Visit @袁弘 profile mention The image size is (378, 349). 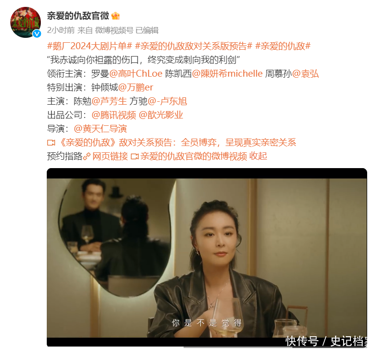click(x=306, y=74)
